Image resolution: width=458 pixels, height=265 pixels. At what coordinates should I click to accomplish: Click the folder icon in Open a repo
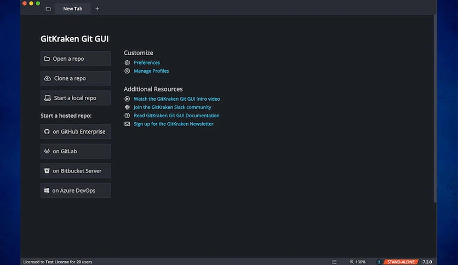click(47, 59)
